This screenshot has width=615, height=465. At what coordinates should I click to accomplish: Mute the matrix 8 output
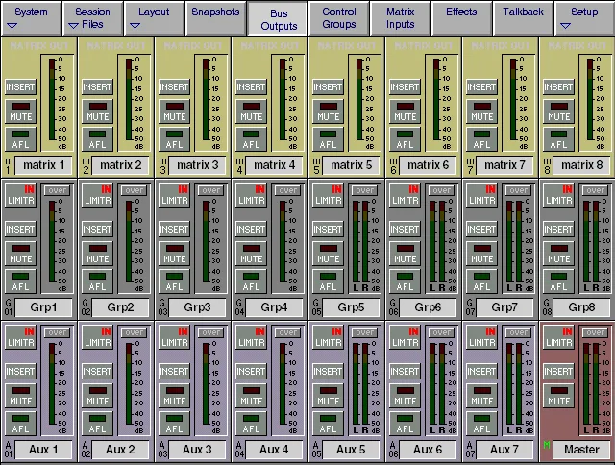tap(559, 111)
